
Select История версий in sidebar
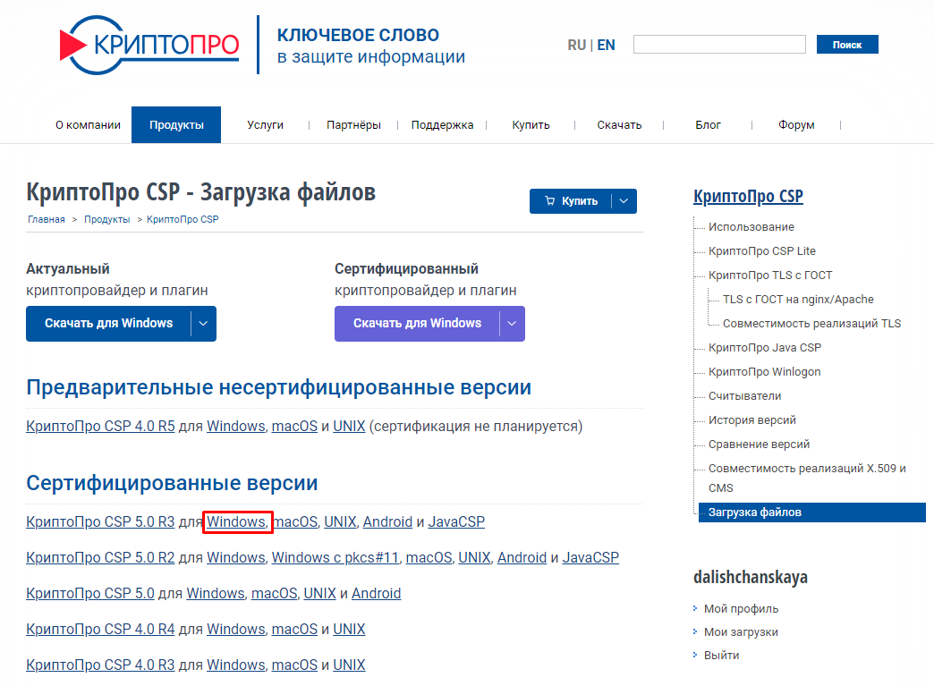751,419
